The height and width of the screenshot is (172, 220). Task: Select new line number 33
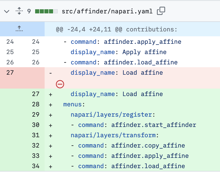coord(36,156)
